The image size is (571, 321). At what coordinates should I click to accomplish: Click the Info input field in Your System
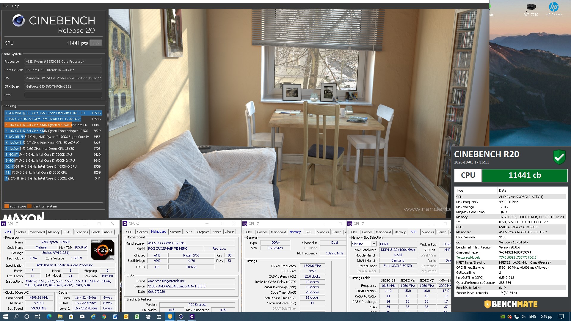[x=63, y=95]
